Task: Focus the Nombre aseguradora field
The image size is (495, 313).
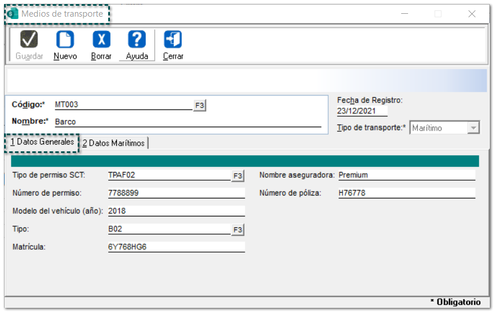Action: (x=406, y=175)
